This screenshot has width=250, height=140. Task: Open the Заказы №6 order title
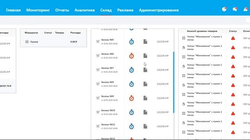pos(107,54)
